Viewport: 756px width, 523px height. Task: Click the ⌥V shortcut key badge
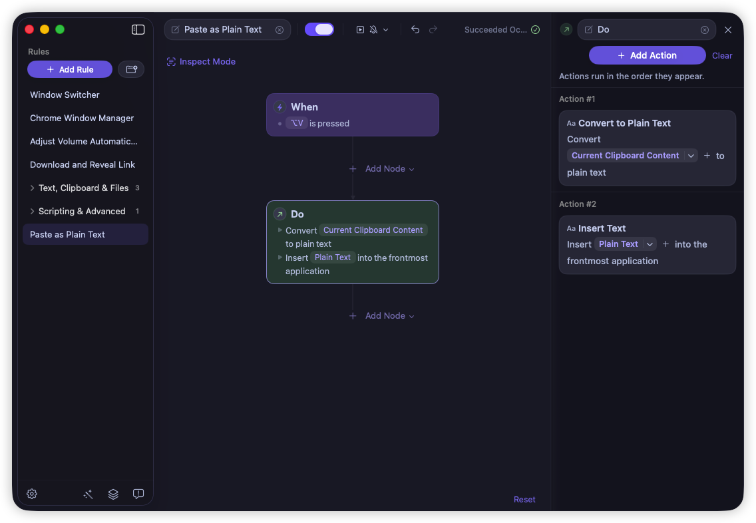pyautogui.click(x=297, y=123)
